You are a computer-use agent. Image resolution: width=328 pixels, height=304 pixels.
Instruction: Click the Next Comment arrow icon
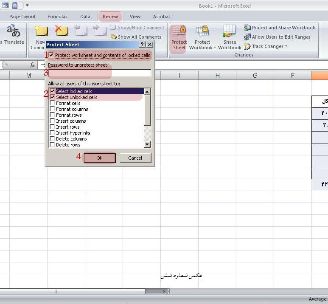pyautogui.click(x=100, y=31)
